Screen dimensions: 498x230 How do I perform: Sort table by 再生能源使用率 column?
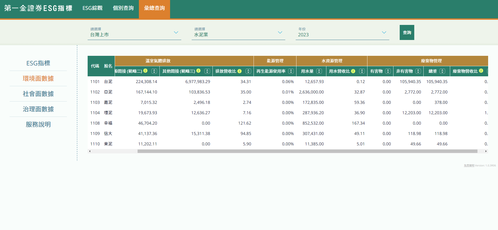[x=291, y=71]
